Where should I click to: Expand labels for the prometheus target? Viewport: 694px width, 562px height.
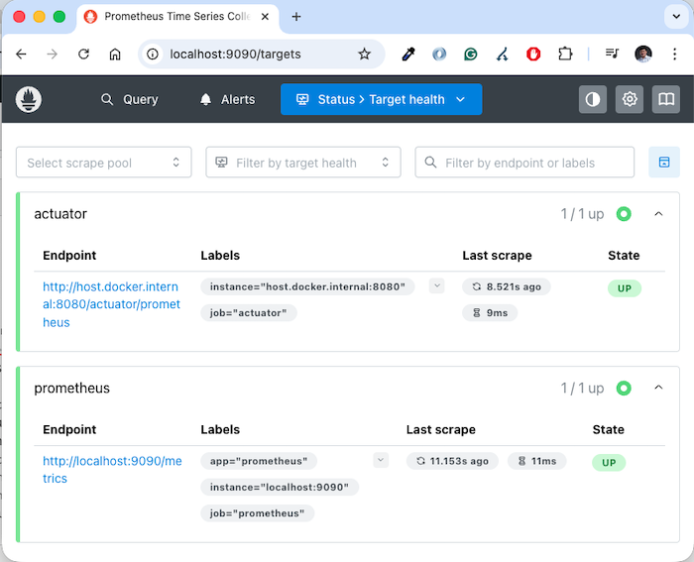coord(381,460)
